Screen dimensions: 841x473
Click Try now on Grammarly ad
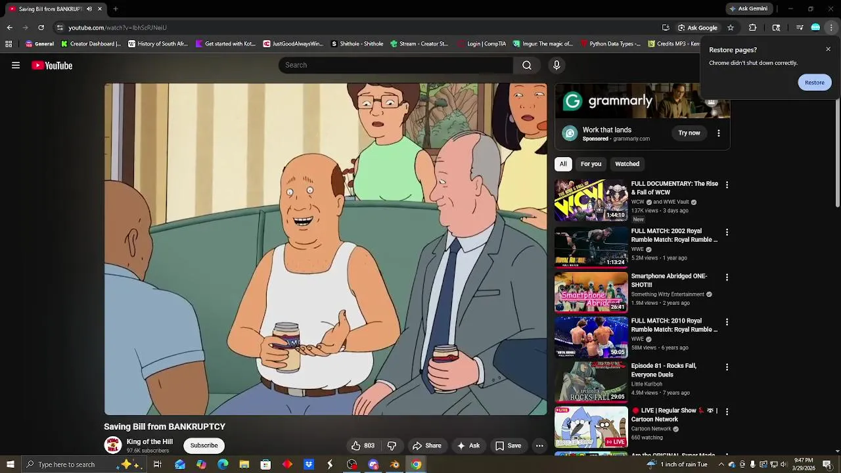coord(689,133)
